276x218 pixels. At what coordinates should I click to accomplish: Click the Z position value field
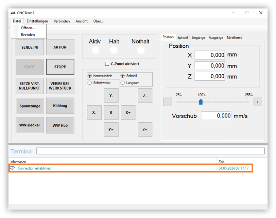tap(210, 76)
